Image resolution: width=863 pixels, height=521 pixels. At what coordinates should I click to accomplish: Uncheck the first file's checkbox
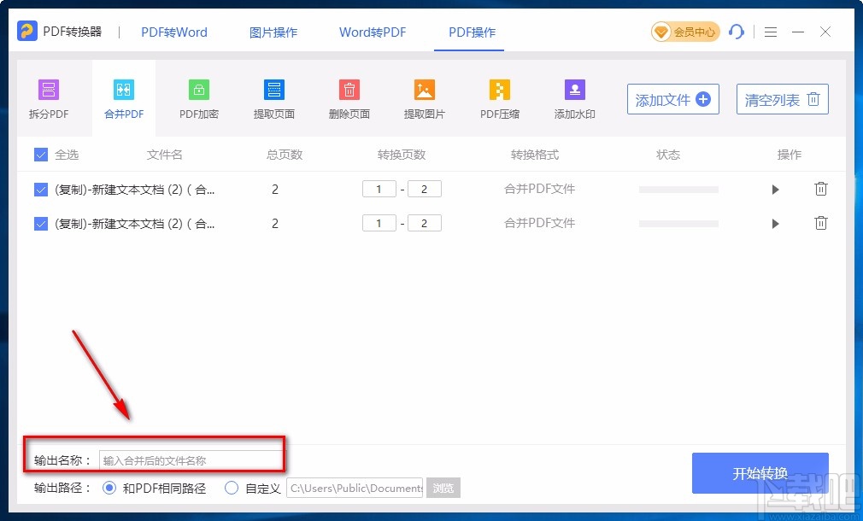click(39, 189)
